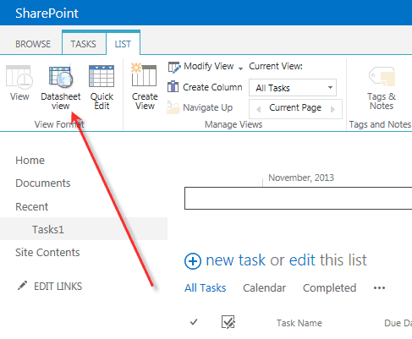Click the select-all checkmark column header
The height and width of the screenshot is (339, 412).
click(x=194, y=322)
